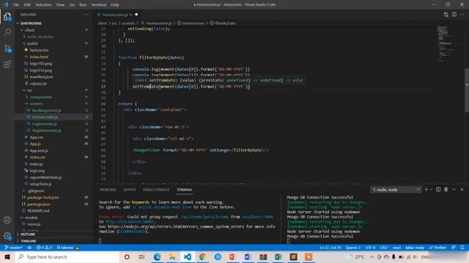
Task: Switch to the DEBUG CONSOLE tab
Action: click(156, 190)
